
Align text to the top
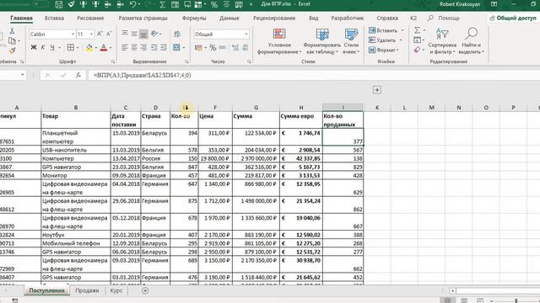[125, 34]
